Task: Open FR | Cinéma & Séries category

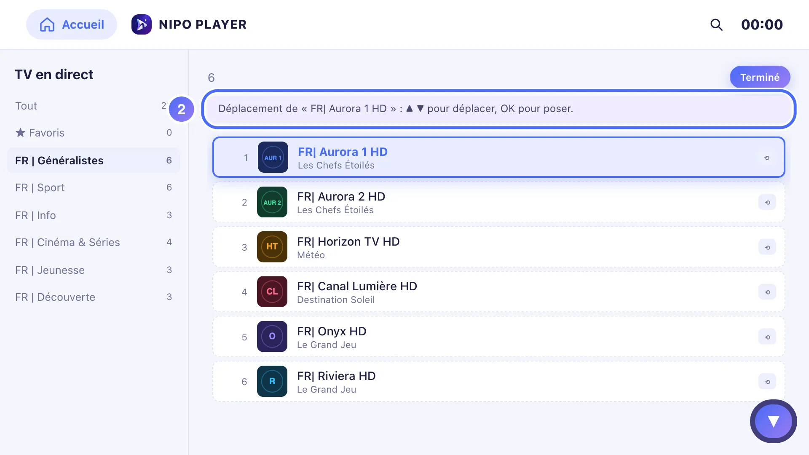Action: (94, 242)
